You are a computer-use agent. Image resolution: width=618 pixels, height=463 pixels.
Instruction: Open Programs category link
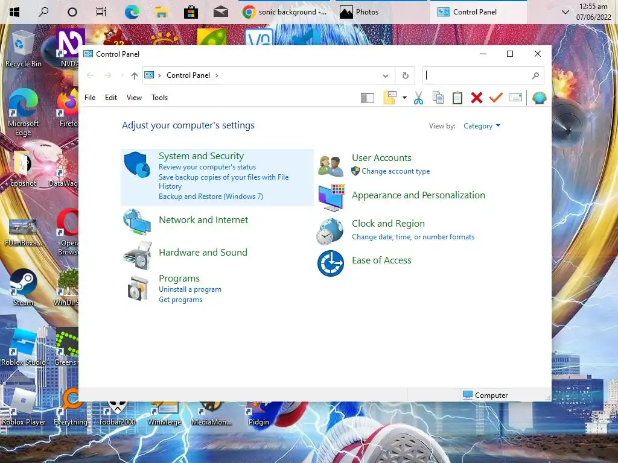pyautogui.click(x=179, y=279)
